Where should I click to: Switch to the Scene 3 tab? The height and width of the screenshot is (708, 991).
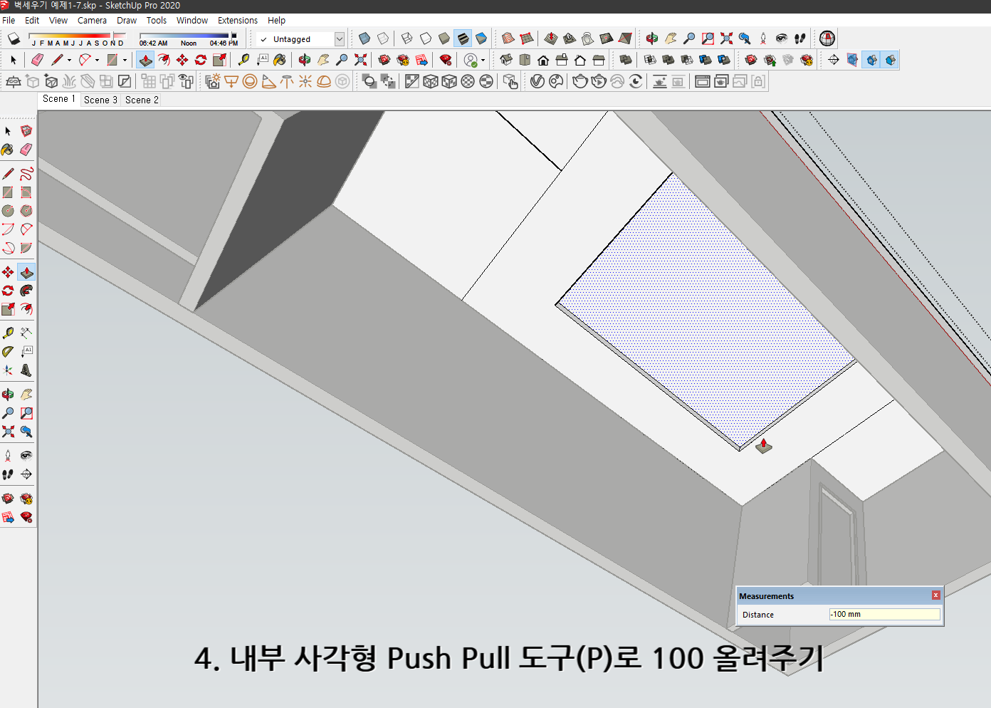[100, 100]
